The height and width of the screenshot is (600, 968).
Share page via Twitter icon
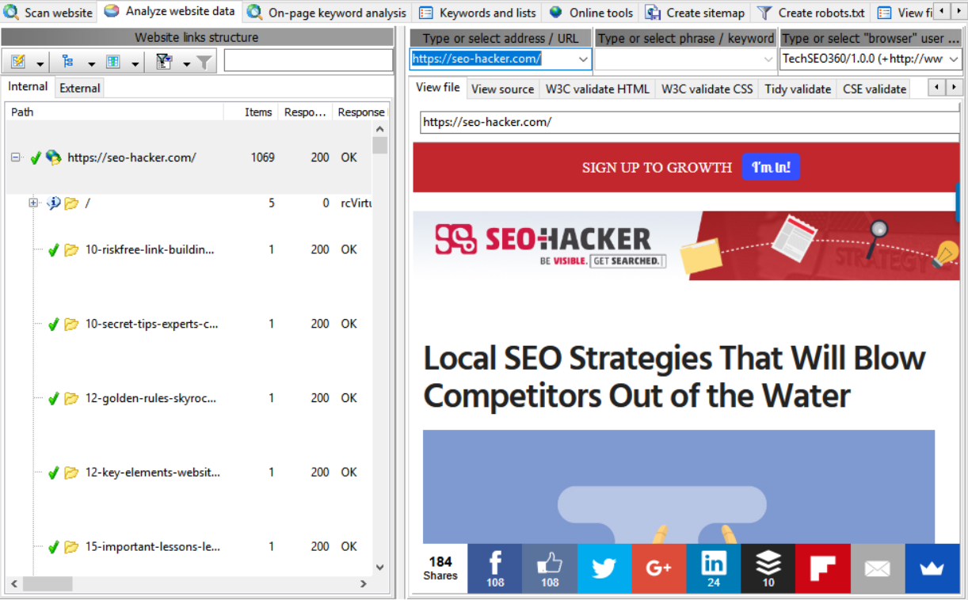(x=604, y=568)
